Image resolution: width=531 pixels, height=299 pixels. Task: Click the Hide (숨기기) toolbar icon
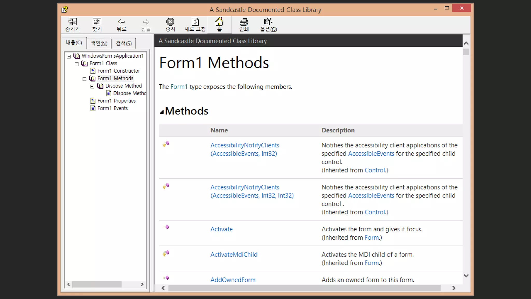click(73, 22)
